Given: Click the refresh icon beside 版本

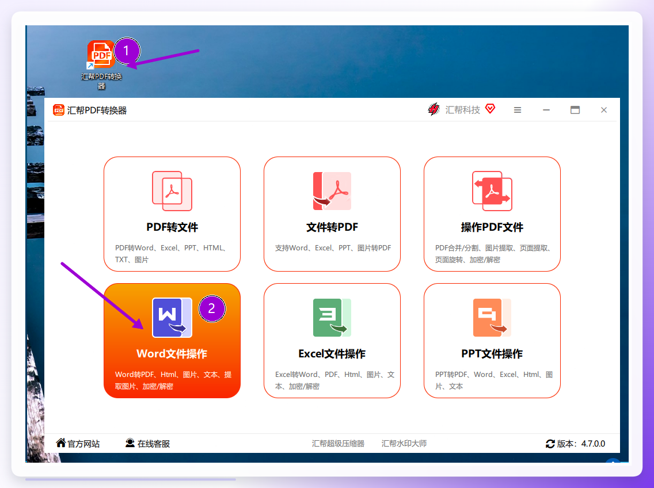Looking at the screenshot, I should (550, 444).
